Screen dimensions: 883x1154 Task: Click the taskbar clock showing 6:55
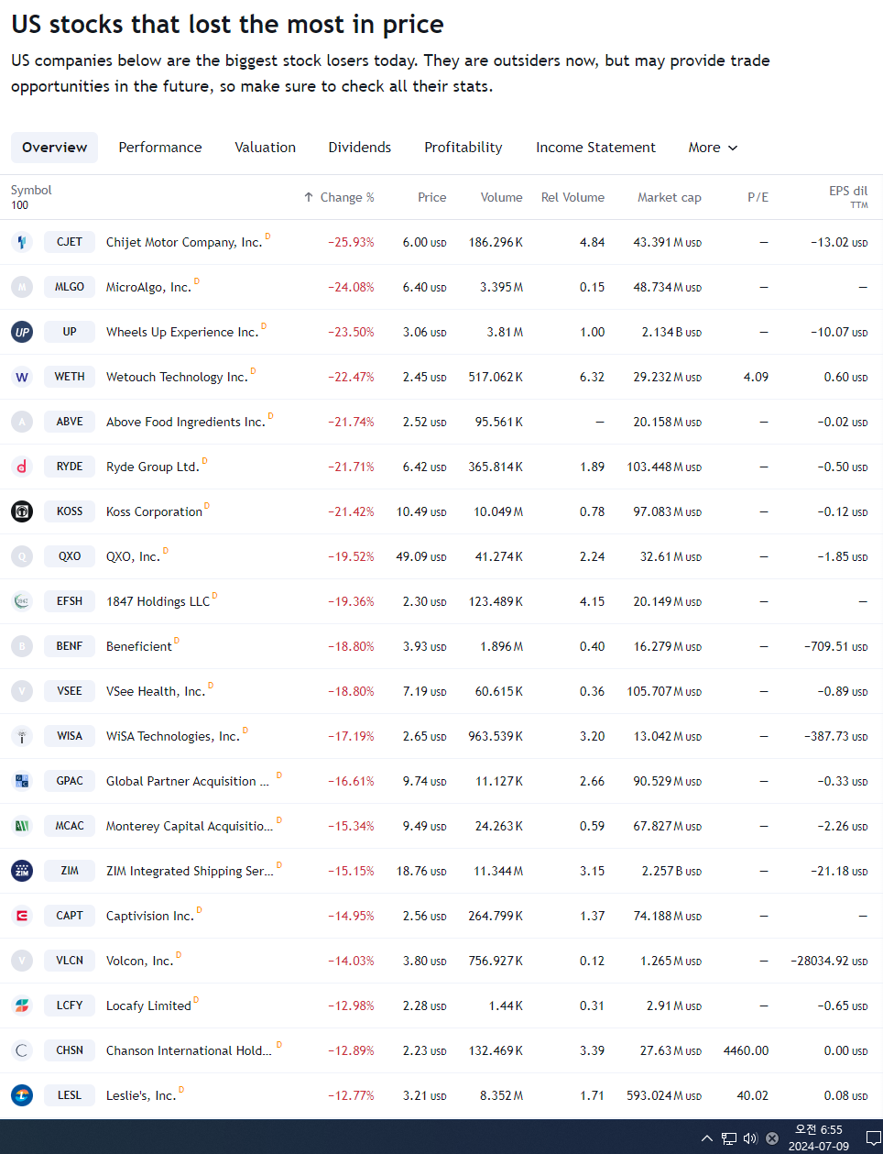[819, 1138]
